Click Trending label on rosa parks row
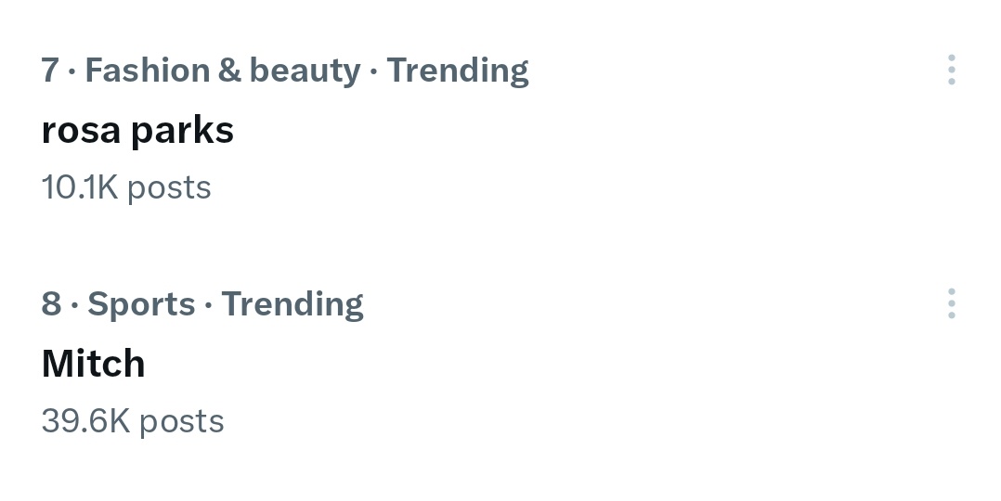The width and height of the screenshot is (1001, 501). pyautogui.click(x=457, y=71)
